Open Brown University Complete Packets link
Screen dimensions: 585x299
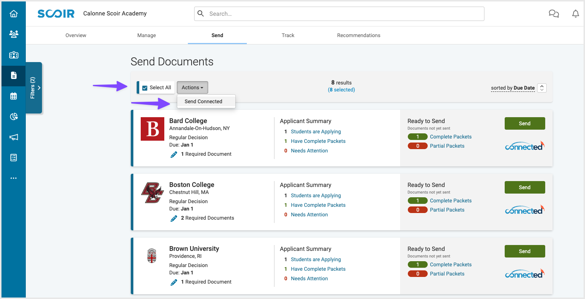451,264
